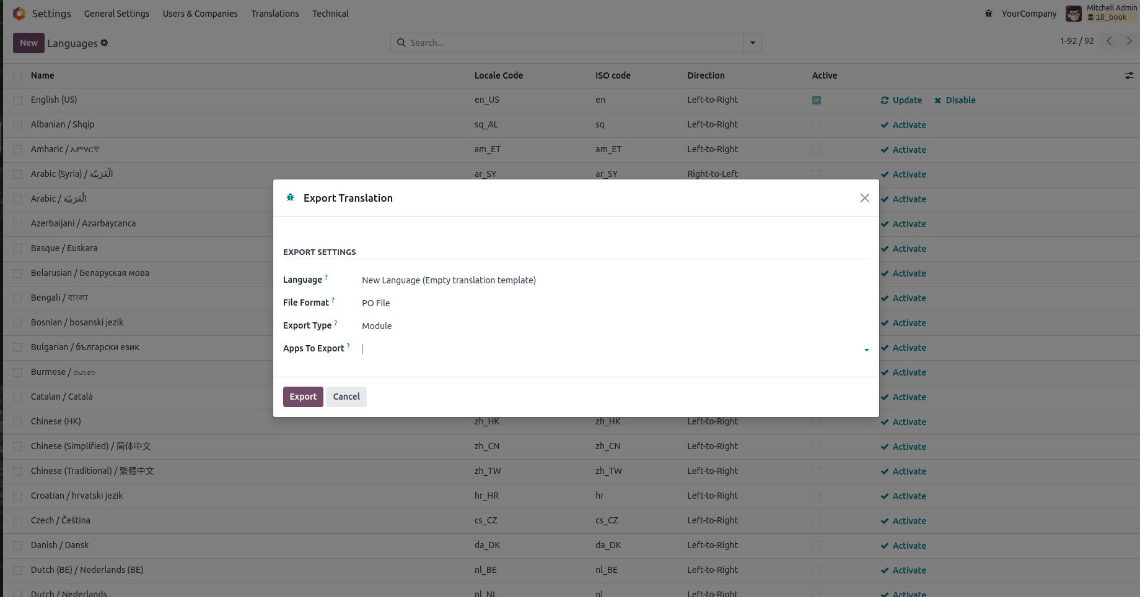Close the Export Translation dialog

(x=864, y=198)
